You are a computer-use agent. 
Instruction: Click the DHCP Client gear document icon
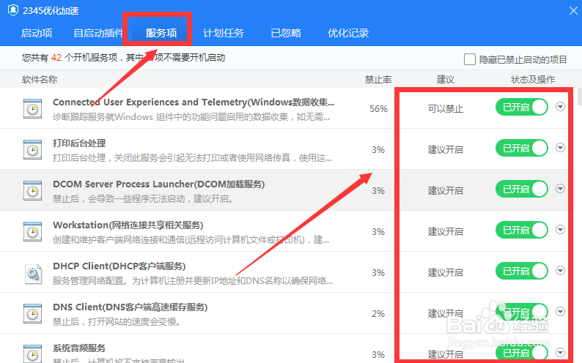pos(33,274)
